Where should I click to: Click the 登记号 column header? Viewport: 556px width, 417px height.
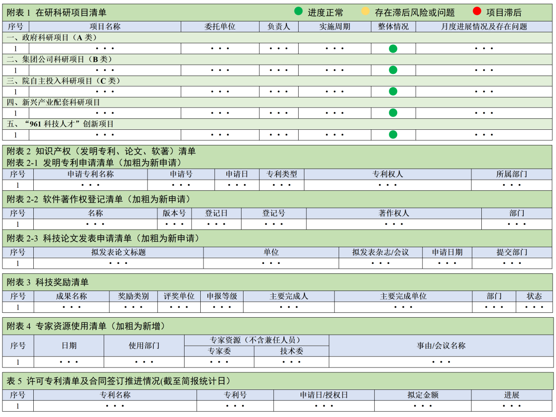click(x=274, y=213)
